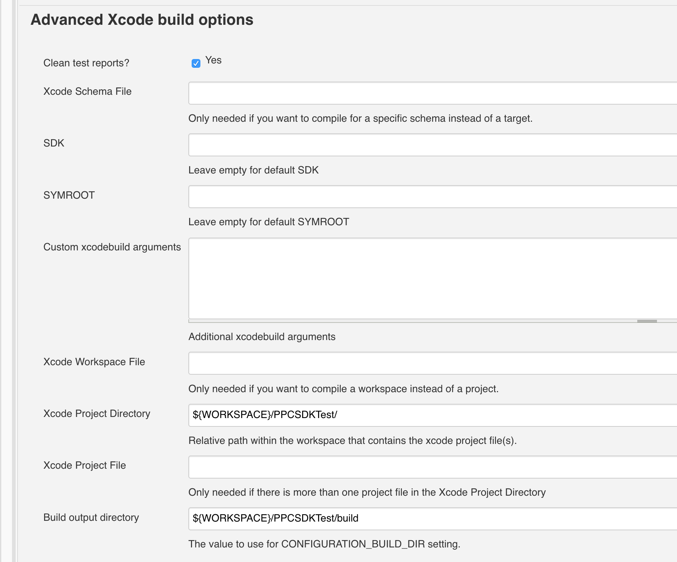Image resolution: width=677 pixels, height=562 pixels.
Task: Focus the Xcode Schema File input field
Action: [x=432, y=93]
